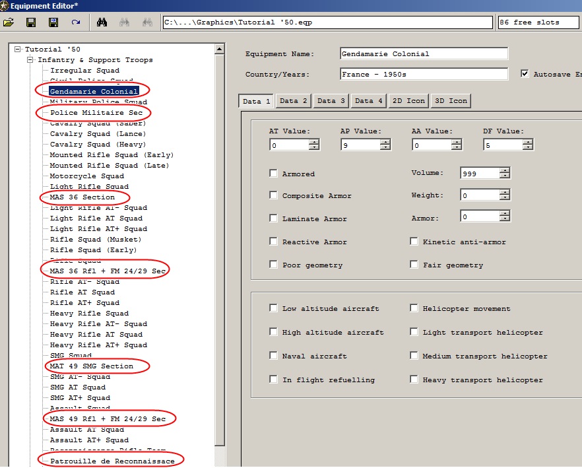Select MAT 49 SMG Section in the tree
582x468 pixels.
[91, 366]
